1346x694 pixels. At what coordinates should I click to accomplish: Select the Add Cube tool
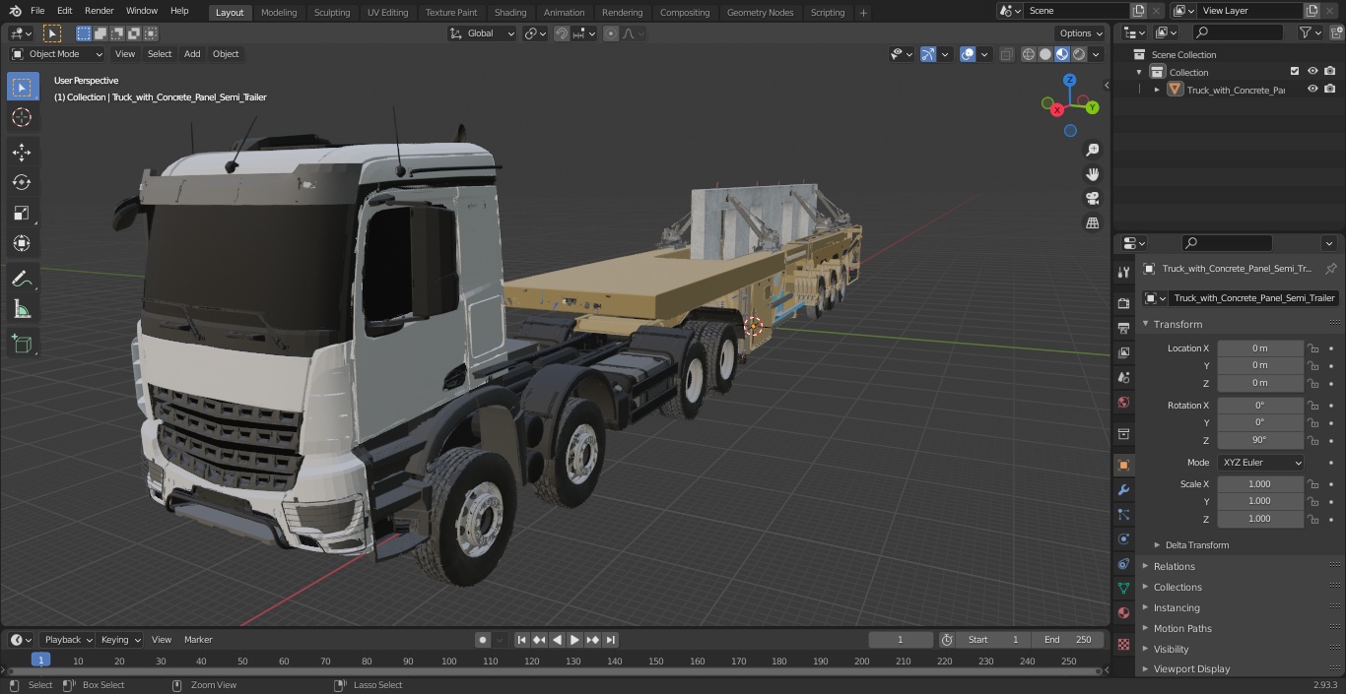point(22,345)
